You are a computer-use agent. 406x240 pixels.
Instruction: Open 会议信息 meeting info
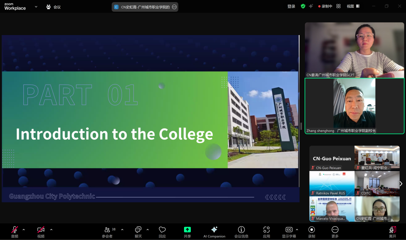coord(241,232)
